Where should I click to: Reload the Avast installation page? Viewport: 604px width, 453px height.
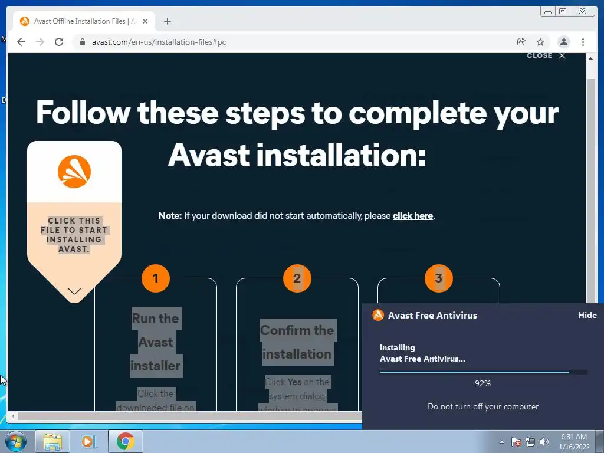(59, 42)
